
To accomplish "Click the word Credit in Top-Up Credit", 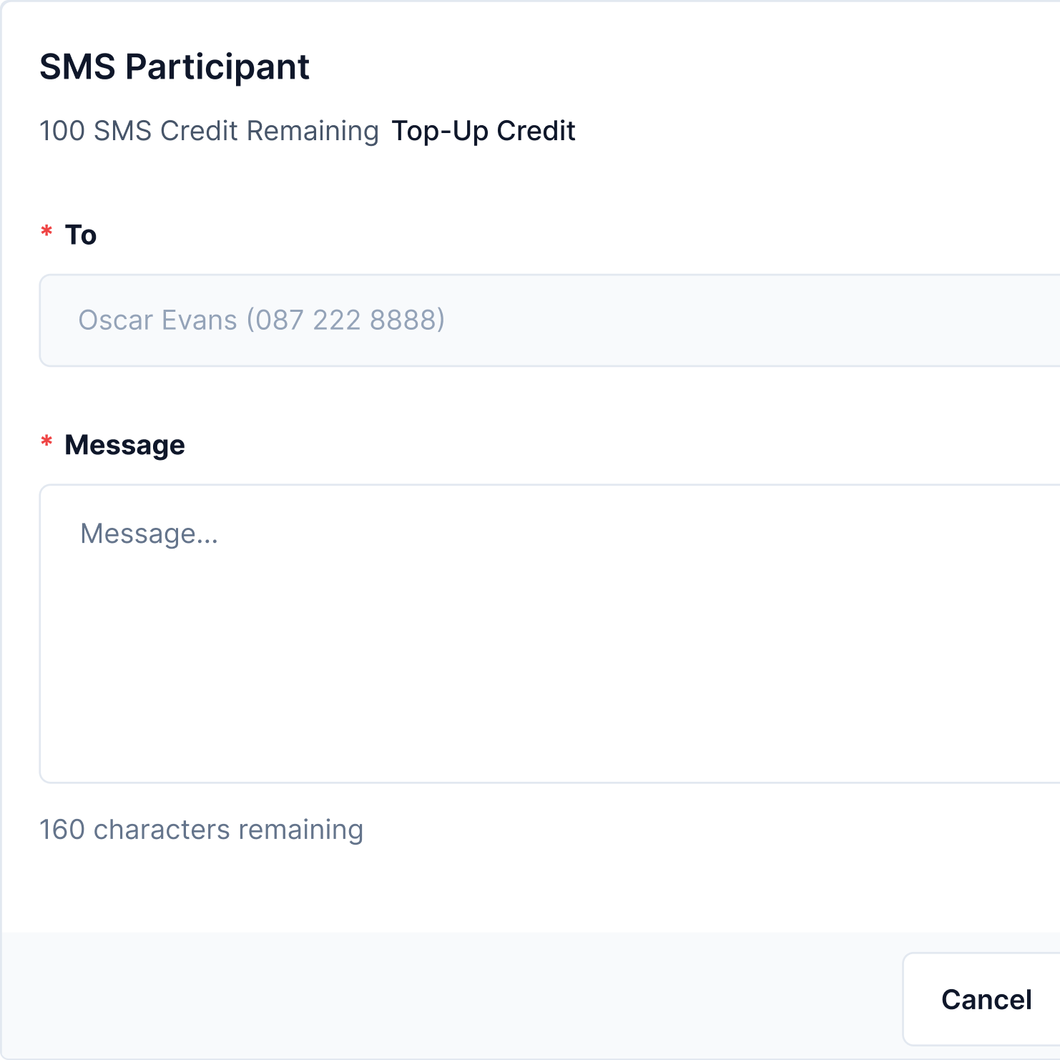I will (536, 131).
